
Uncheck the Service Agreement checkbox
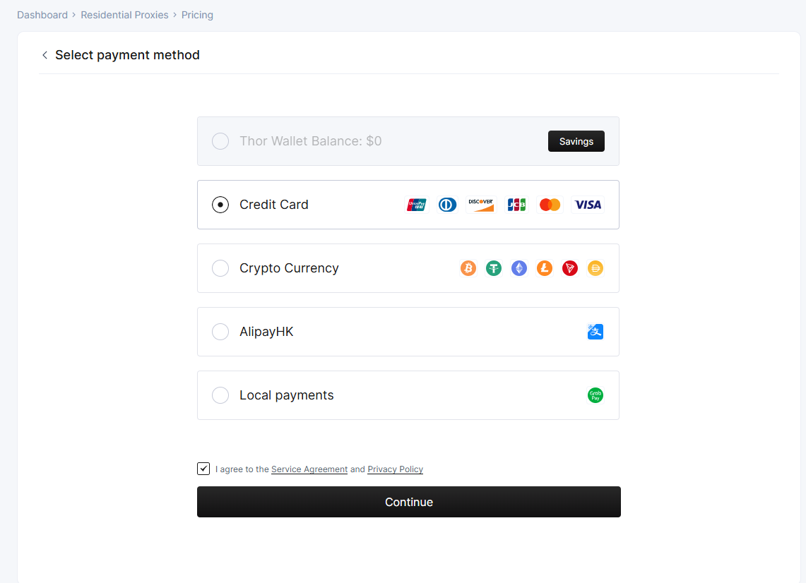coord(203,469)
